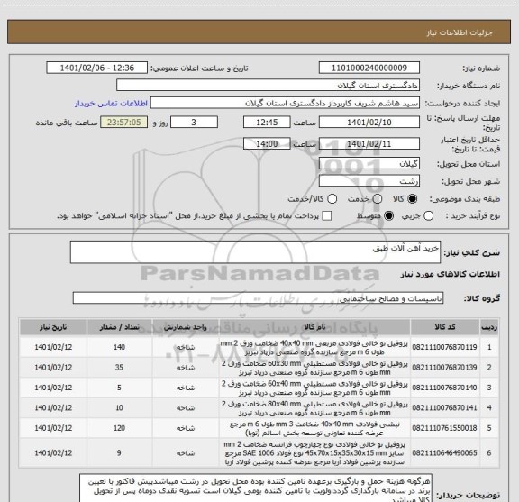Click the 80x40 mm rectangular profile product name
This screenshot has width=519, height=502.
(x=314, y=408)
